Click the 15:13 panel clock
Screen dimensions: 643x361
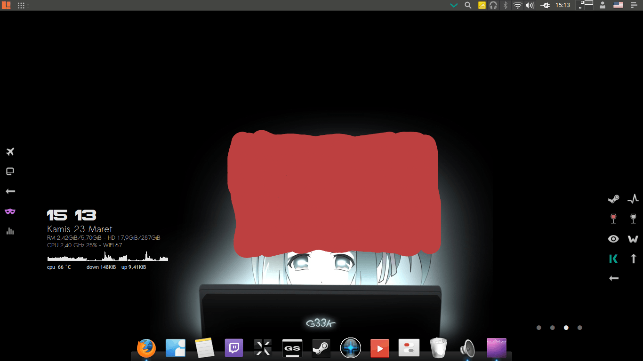(x=563, y=5)
